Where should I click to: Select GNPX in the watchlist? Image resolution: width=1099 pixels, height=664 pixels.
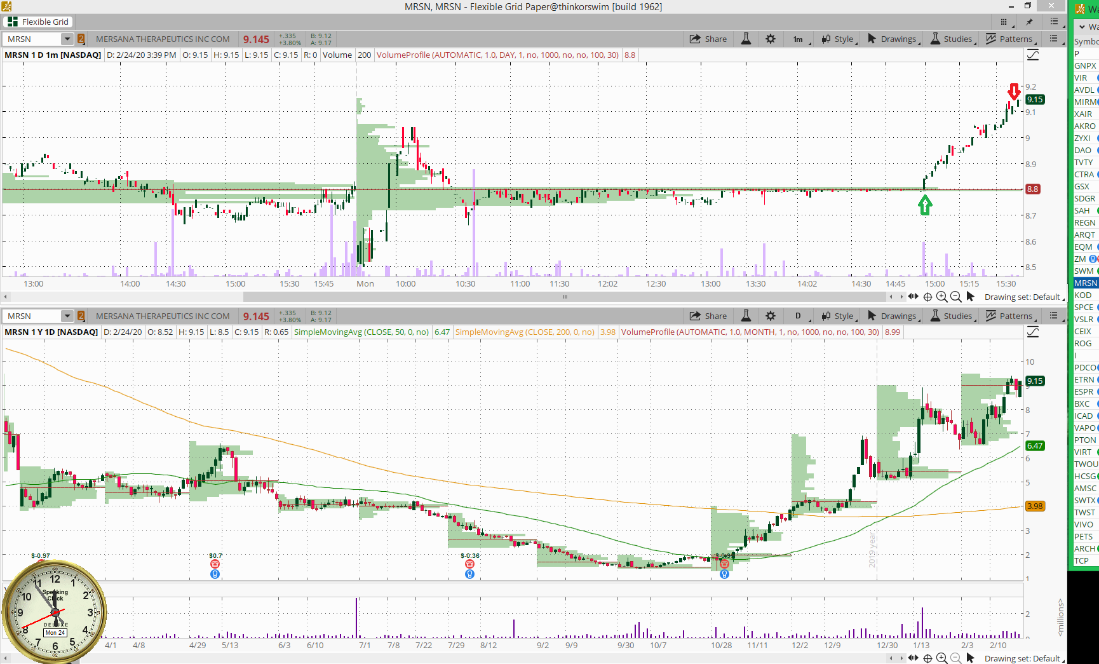coord(1086,65)
